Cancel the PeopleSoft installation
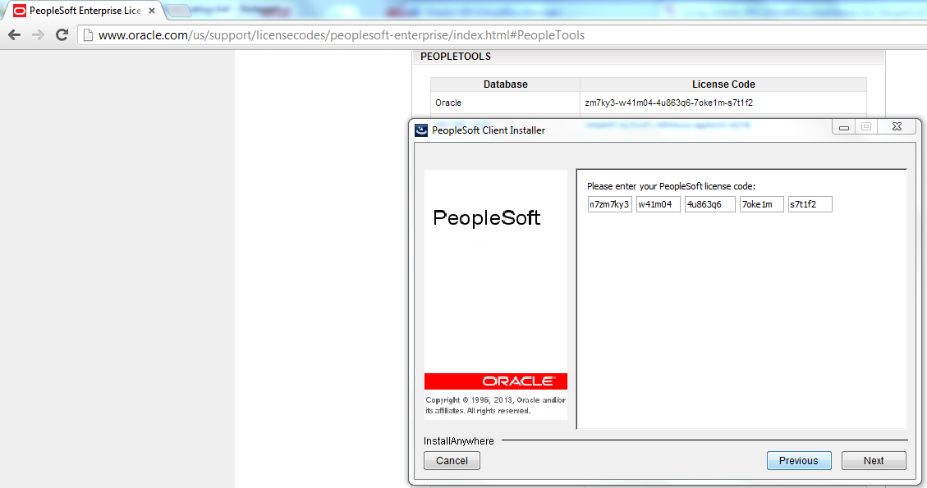Viewport: 927px width, 488px height. [x=452, y=461]
